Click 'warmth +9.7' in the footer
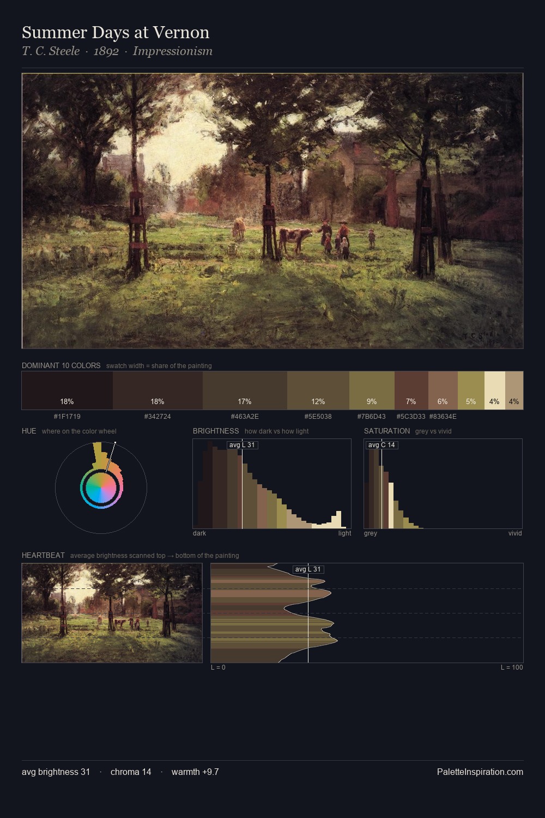545x818 pixels. 195,772
